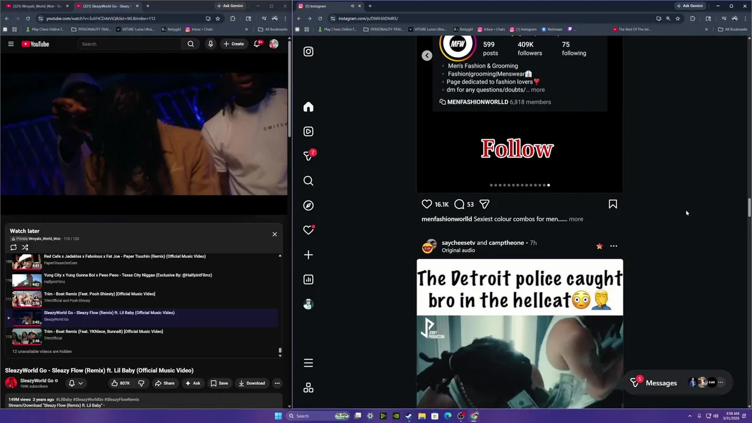This screenshot has width=752, height=423.
Task: Open the YouTube hamburger guide menu
Action: pos(11,44)
